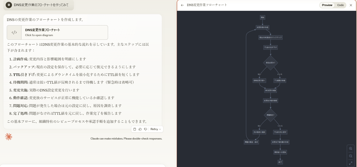Image resolution: width=357 pixels, height=167 pixels.
Task: Select the 変更完了報告書の作成 node
Action: tap(280, 142)
